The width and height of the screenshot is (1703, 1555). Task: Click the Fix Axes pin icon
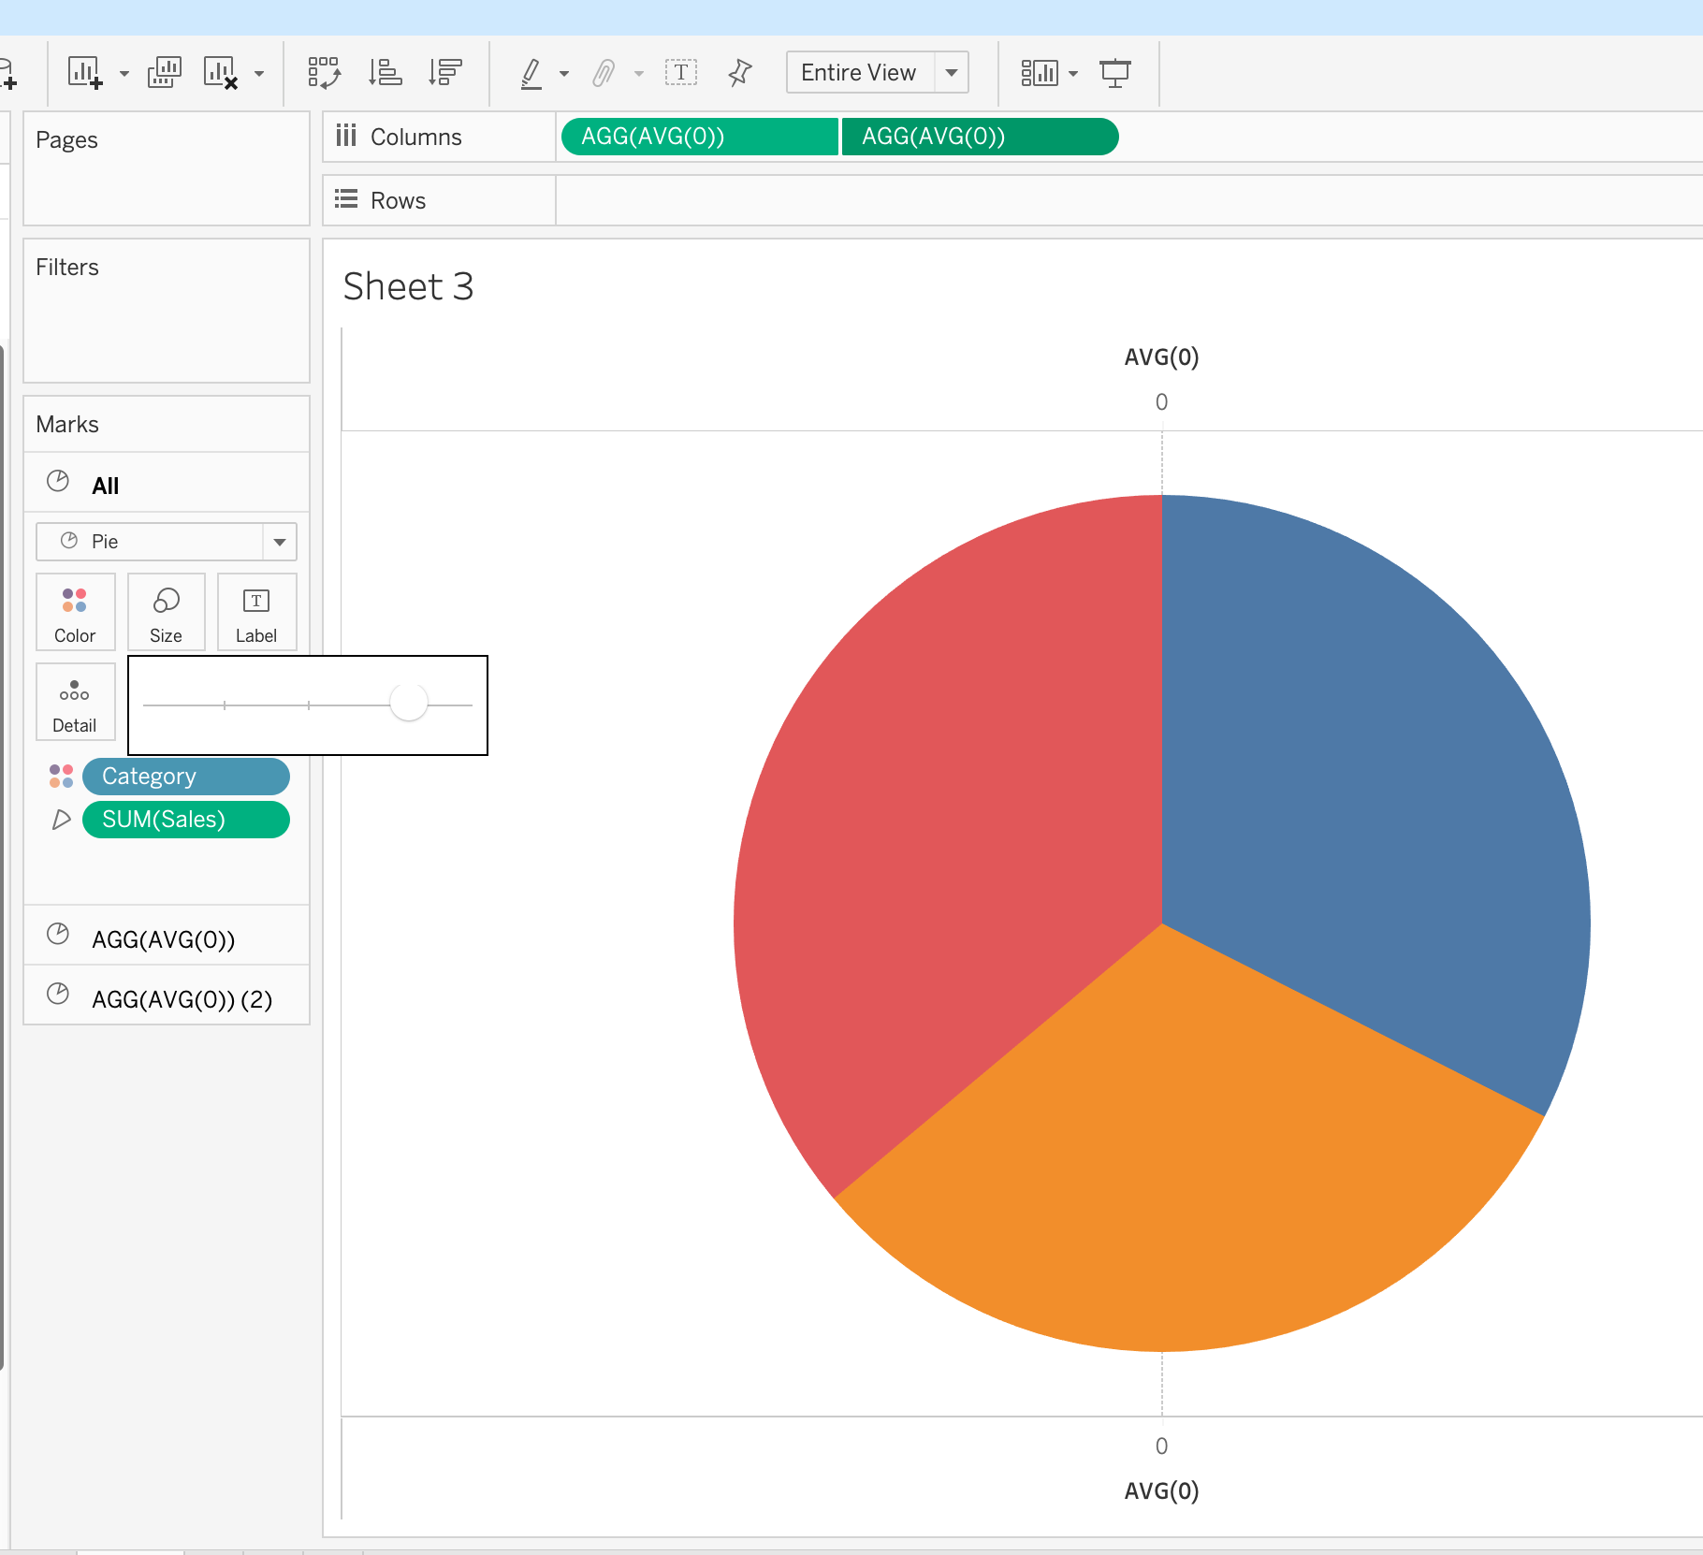coord(740,73)
